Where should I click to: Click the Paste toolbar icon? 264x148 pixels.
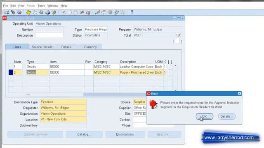(x=75, y=12)
